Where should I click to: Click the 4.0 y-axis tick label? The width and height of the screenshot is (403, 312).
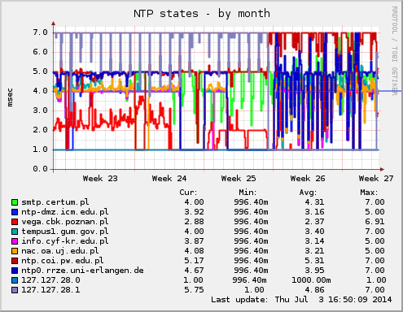pyautogui.click(x=40, y=91)
